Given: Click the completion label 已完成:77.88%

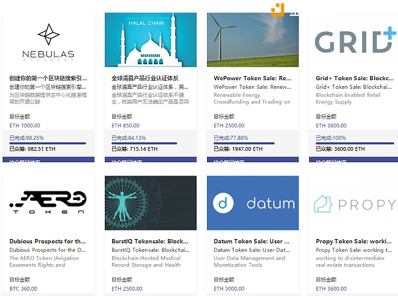Looking at the screenshot, I should click(x=231, y=138).
